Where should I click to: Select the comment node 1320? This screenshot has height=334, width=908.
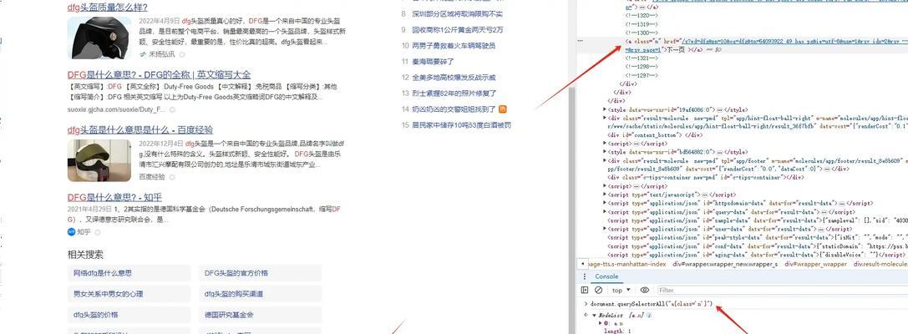pyautogui.click(x=641, y=16)
